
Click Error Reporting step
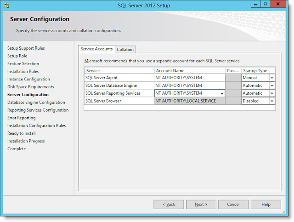click(x=22, y=118)
